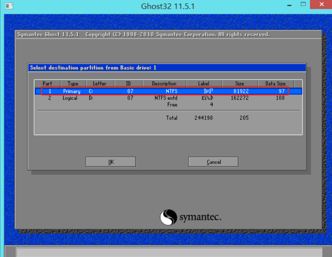Click the Label column header
The image size is (332, 257).
click(204, 84)
